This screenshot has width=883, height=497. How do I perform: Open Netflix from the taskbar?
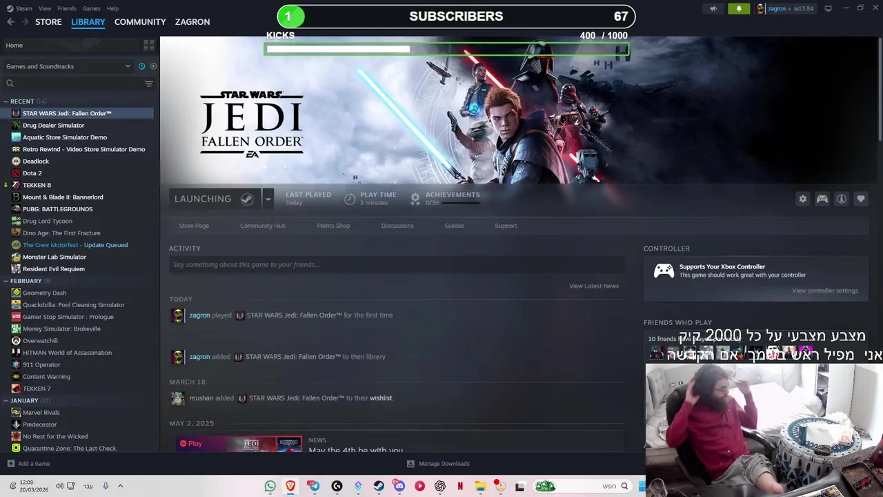(460, 486)
